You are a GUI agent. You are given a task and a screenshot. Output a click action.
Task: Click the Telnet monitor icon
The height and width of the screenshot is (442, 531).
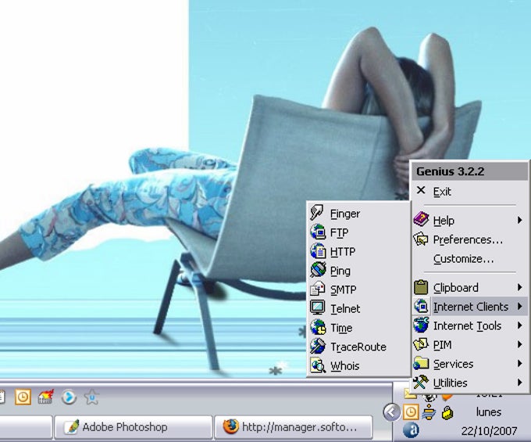(318, 308)
